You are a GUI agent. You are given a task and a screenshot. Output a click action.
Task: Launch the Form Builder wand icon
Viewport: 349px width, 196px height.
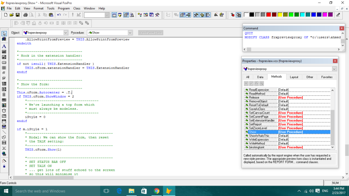(216, 15)
